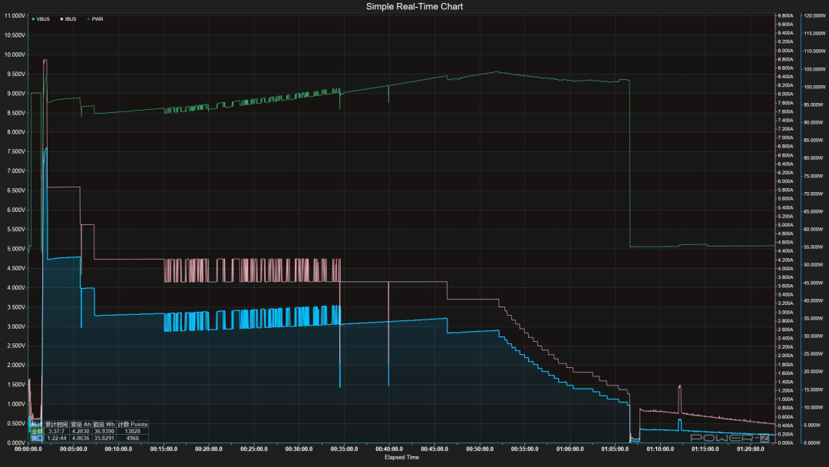The image size is (829, 467).
Task: Click the 00:35:00.0 time axis tick
Action: (x=344, y=449)
